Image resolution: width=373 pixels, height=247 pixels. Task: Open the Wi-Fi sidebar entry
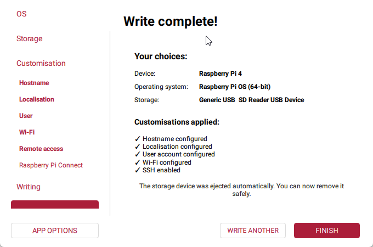(27, 132)
